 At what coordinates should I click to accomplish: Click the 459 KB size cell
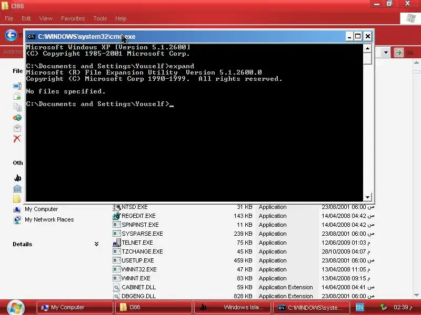tap(243, 260)
